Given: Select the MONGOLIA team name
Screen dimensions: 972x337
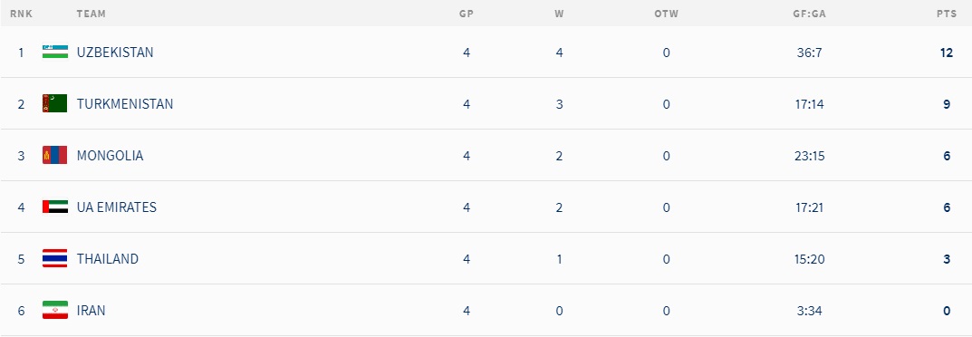Looking at the screenshot, I should 110,156.
